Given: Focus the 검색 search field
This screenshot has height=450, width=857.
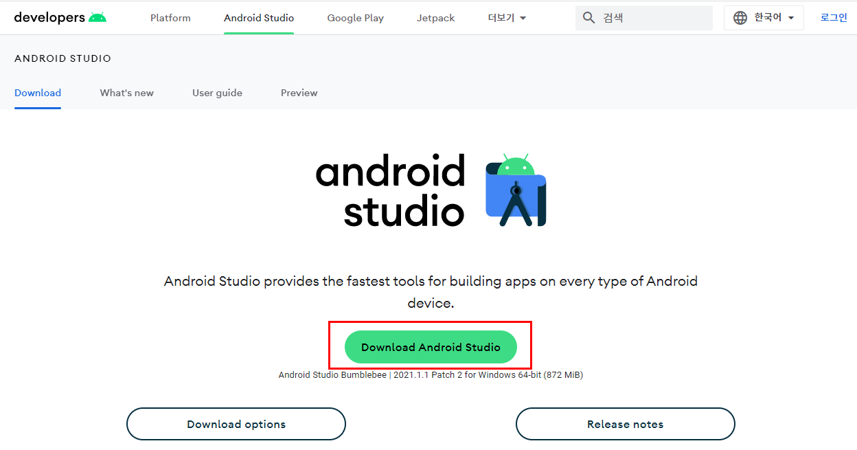Looking at the screenshot, I should (x=644, y=18).
